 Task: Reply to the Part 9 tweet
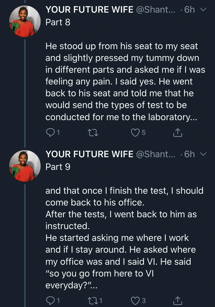tap(50, 300)
